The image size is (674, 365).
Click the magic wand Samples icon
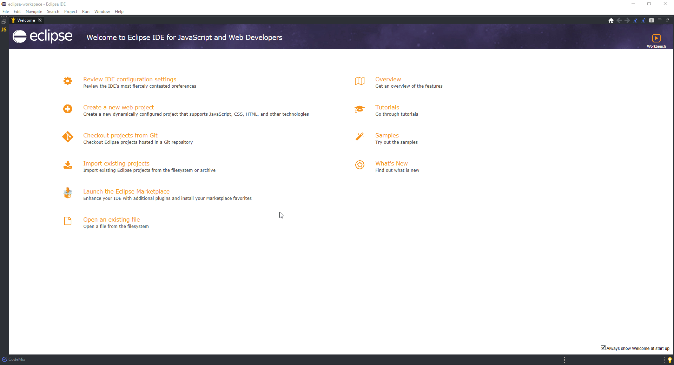pos(360,136)
